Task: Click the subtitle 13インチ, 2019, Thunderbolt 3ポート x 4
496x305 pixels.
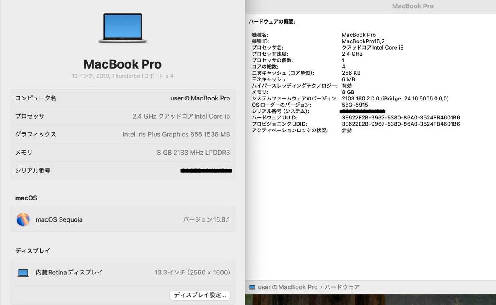Action: click(x=122, y=76)
